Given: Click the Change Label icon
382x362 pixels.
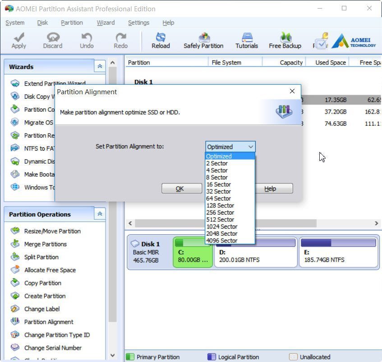Looking at the screenshot, I should (x=15, y=308).
